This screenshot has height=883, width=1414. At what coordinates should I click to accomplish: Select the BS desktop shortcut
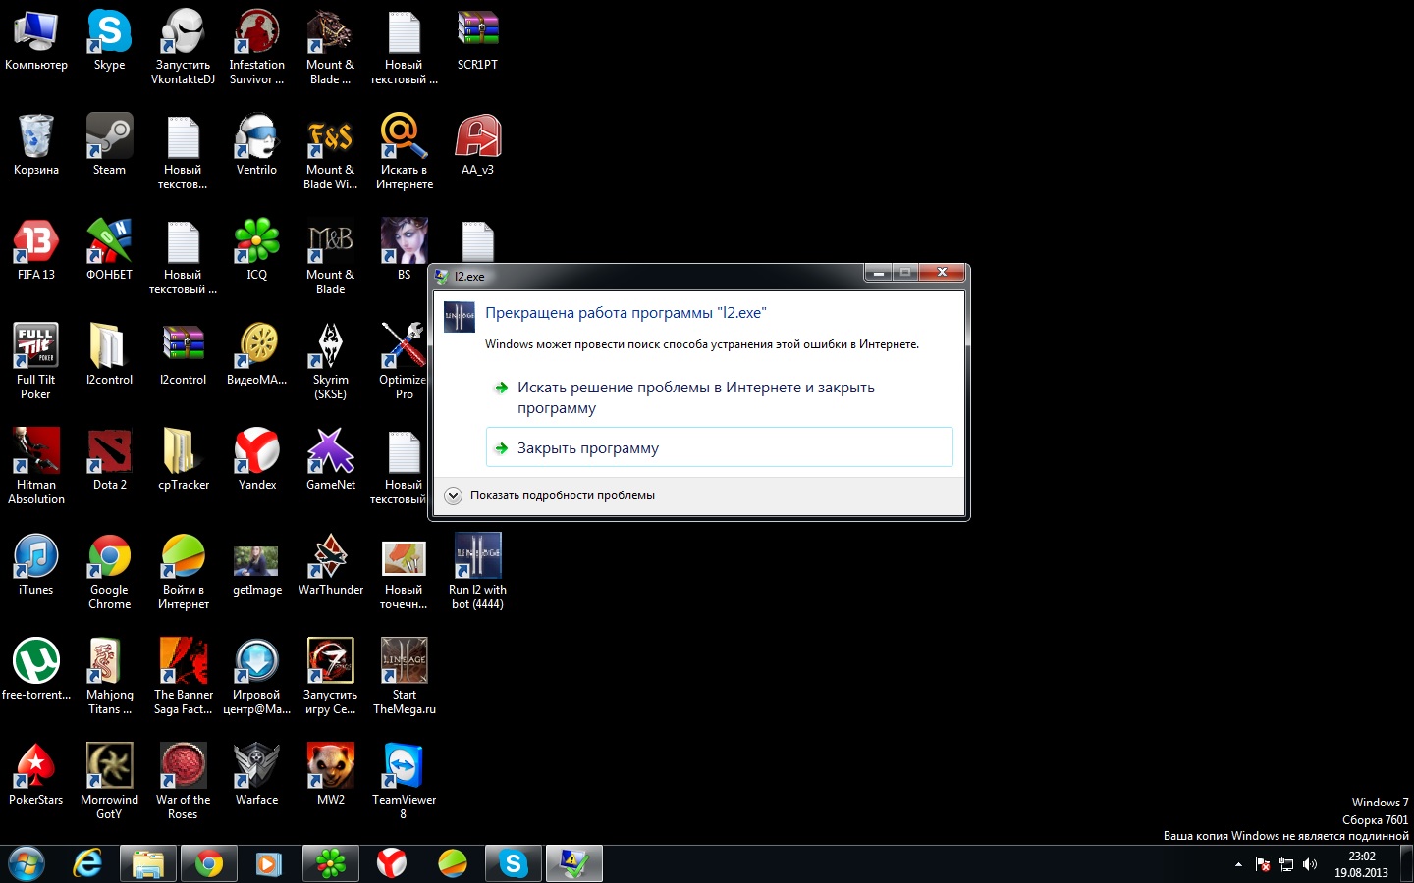pos(404,251)
